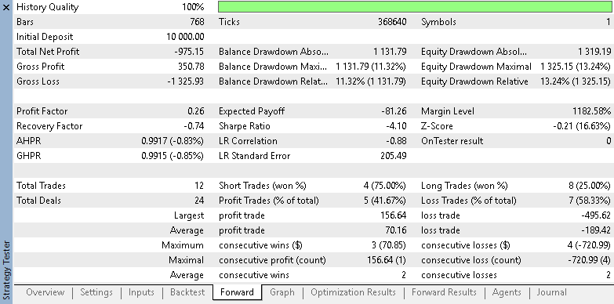The height and width of the screenshot is (304, 614).
Task: Select consecutive profit value 156.64 (1)
Action: pos(387,260)
